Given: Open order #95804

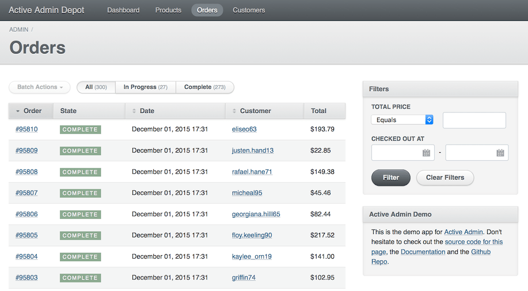Looking at the screenshot, I should tap(26, 256).
